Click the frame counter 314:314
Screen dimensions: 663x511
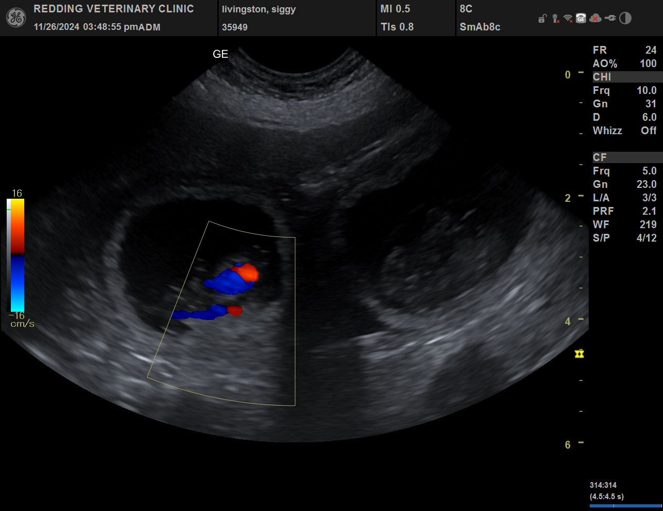click(x=603, y=485)
